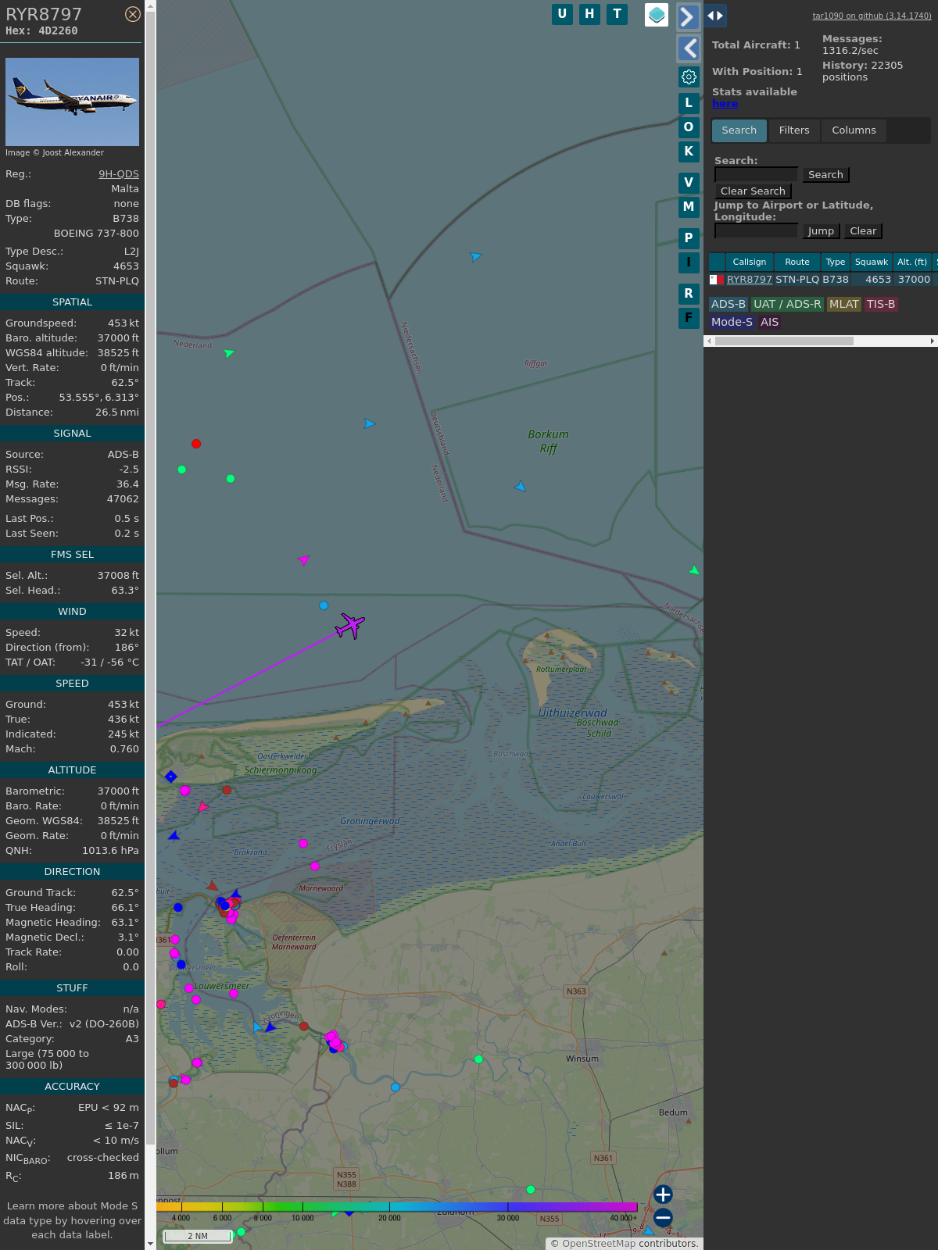Open registration 9H-QDS link
The height and width of the screenshot is (1250, 938).
tap(119, 174)
